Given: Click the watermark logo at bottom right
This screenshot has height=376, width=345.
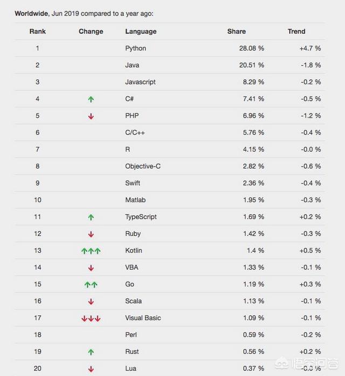Looking at the screenshot, I should (x=307, y=364).
